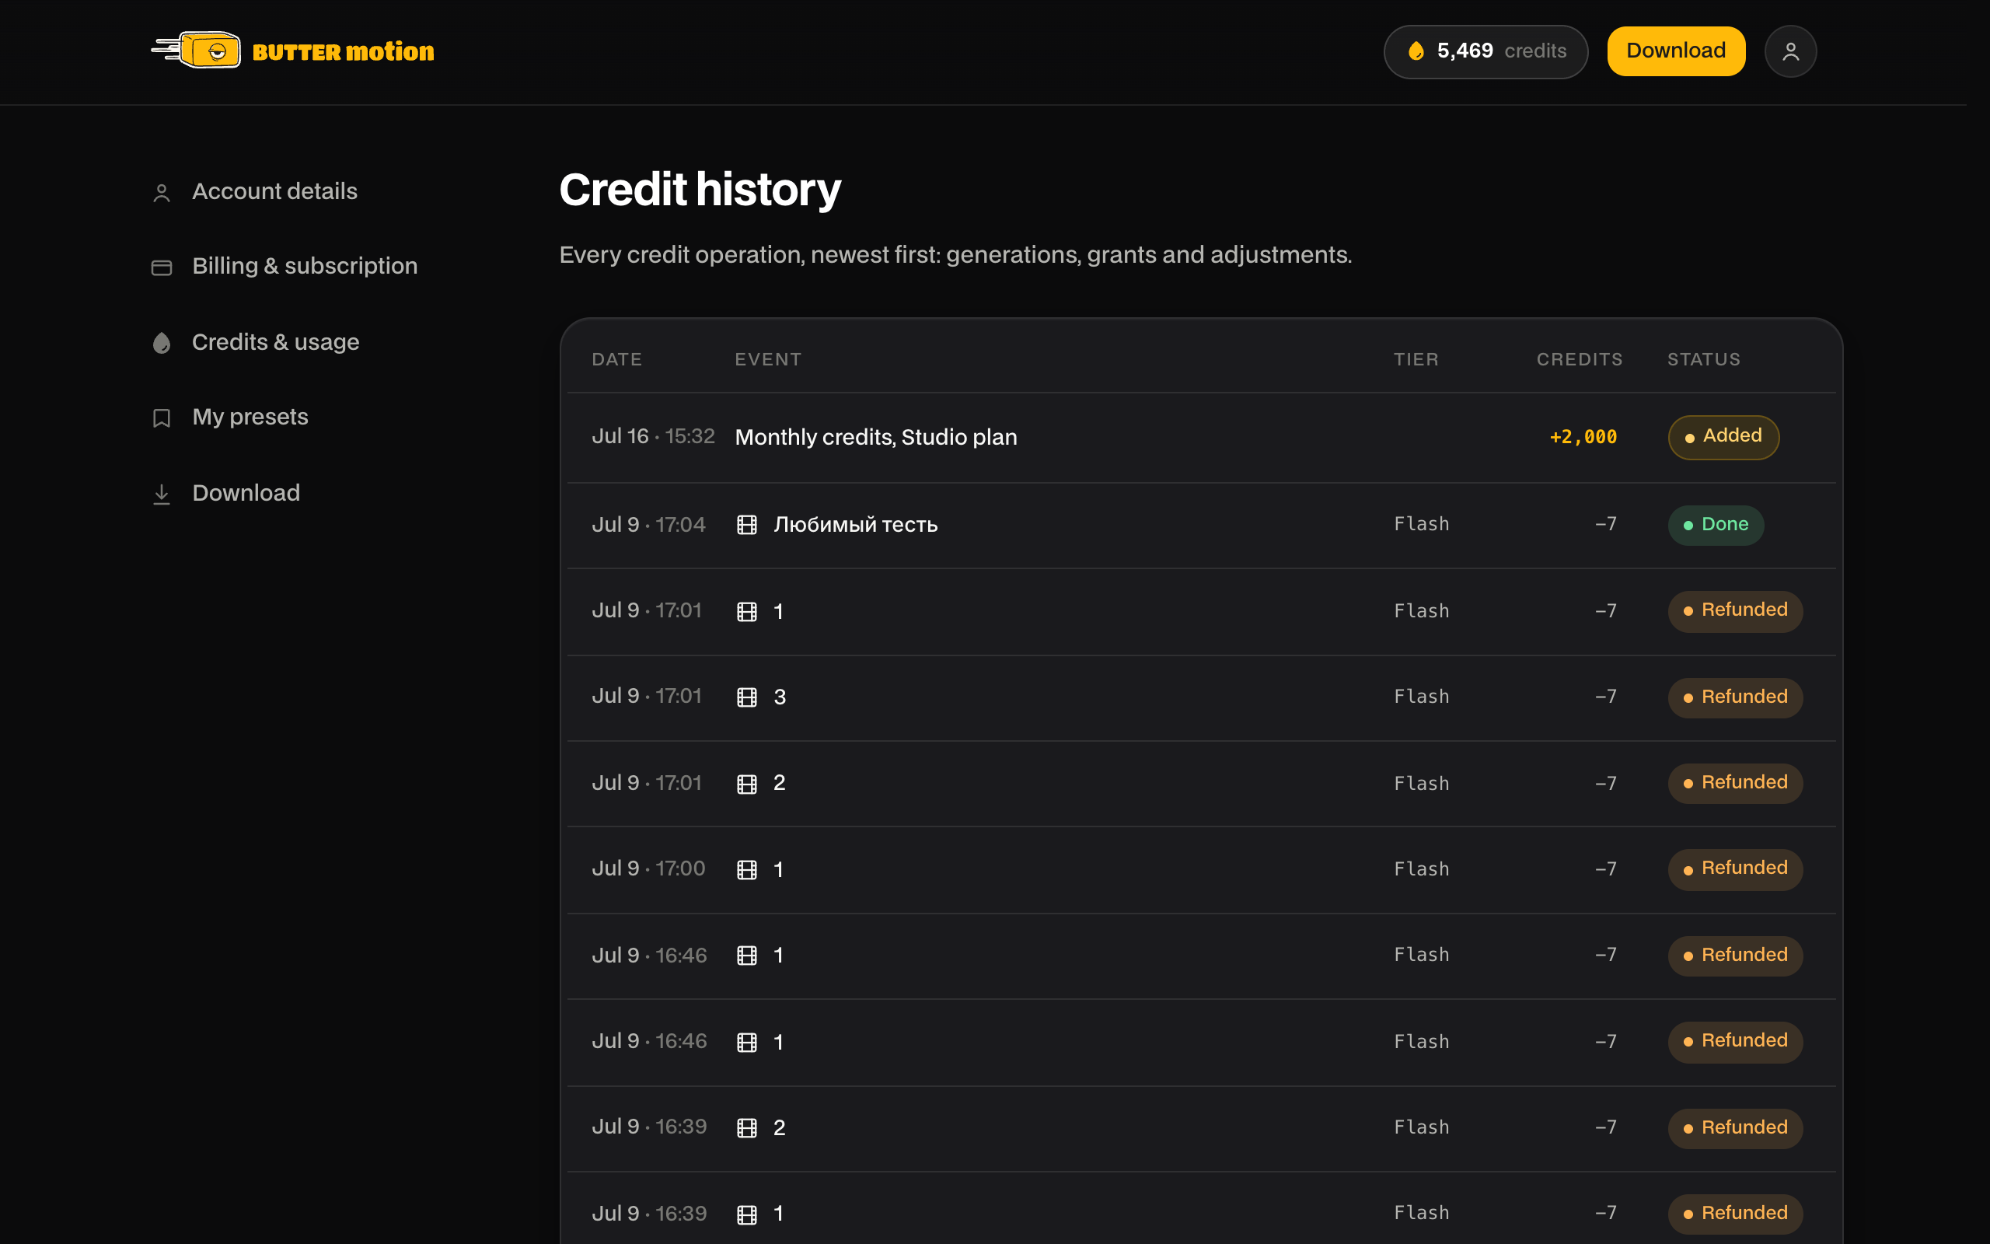Click Flash tier in Jul 9 17:00 row

tap(1422, 868)
